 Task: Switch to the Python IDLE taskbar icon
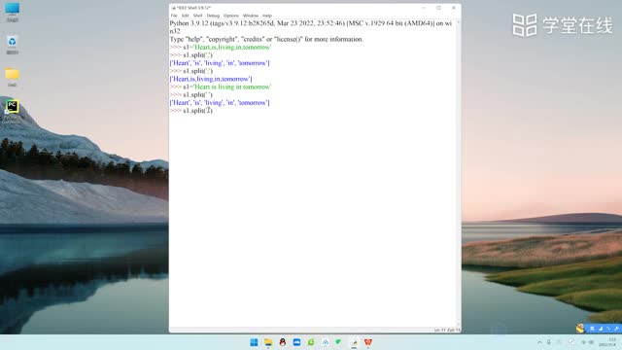(354, 342)
